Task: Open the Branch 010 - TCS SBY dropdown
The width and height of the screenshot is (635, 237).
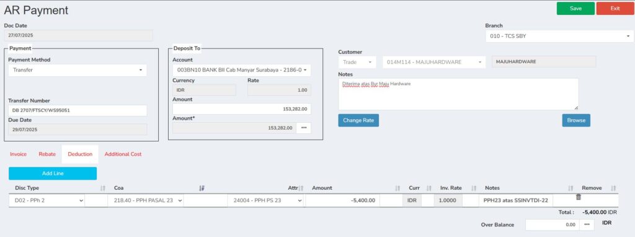Action: coord(559,36)
